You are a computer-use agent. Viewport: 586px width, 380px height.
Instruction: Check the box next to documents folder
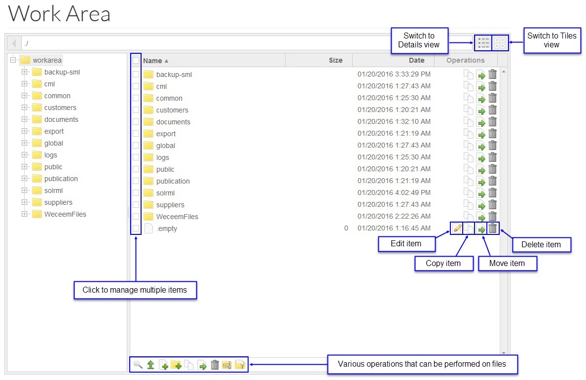tap(136, 122)
